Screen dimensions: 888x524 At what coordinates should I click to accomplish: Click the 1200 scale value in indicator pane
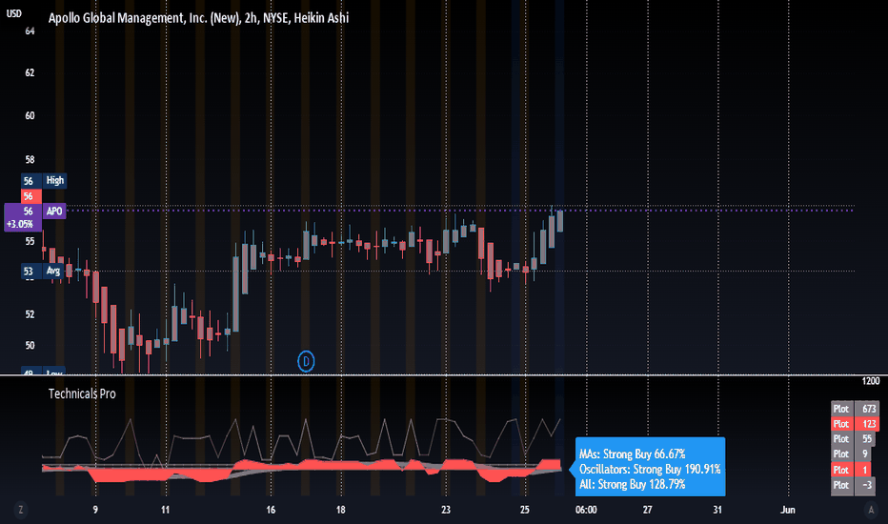click(x=871, y=381)
